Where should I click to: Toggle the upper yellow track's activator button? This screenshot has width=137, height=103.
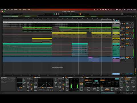pyautogui.click(x=128, y=33)
